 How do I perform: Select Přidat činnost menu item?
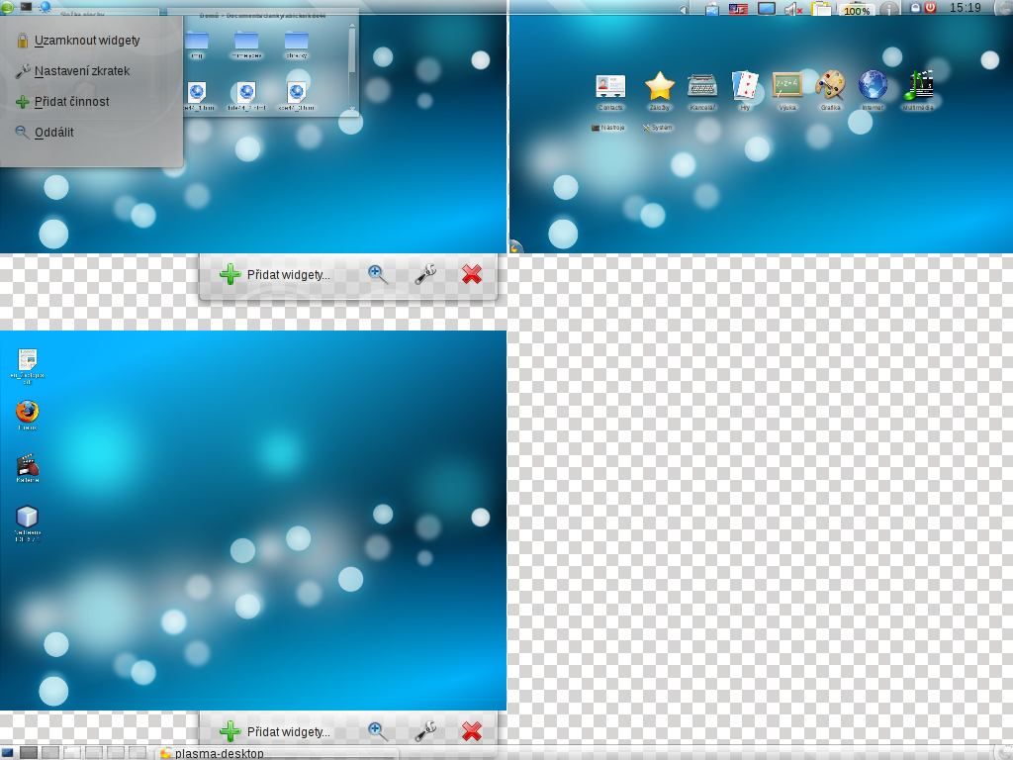(71, 101)
